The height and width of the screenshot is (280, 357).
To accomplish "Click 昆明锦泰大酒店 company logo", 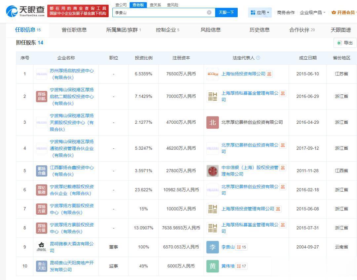I will pyautogui.click(x=42, y=247).
